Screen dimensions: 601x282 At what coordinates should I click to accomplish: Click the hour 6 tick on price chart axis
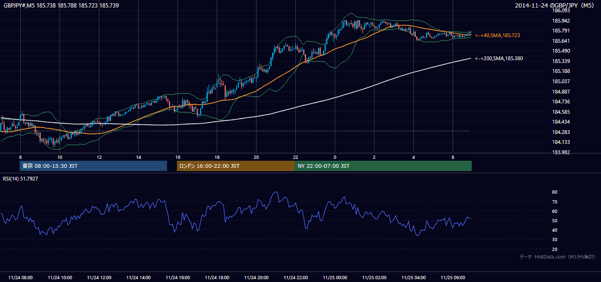(453, 157)
